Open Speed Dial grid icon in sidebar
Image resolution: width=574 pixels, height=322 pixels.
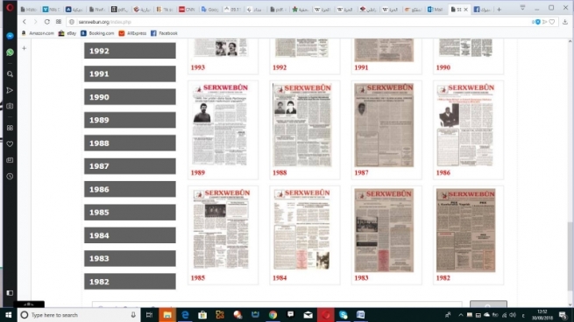[10, 128]
